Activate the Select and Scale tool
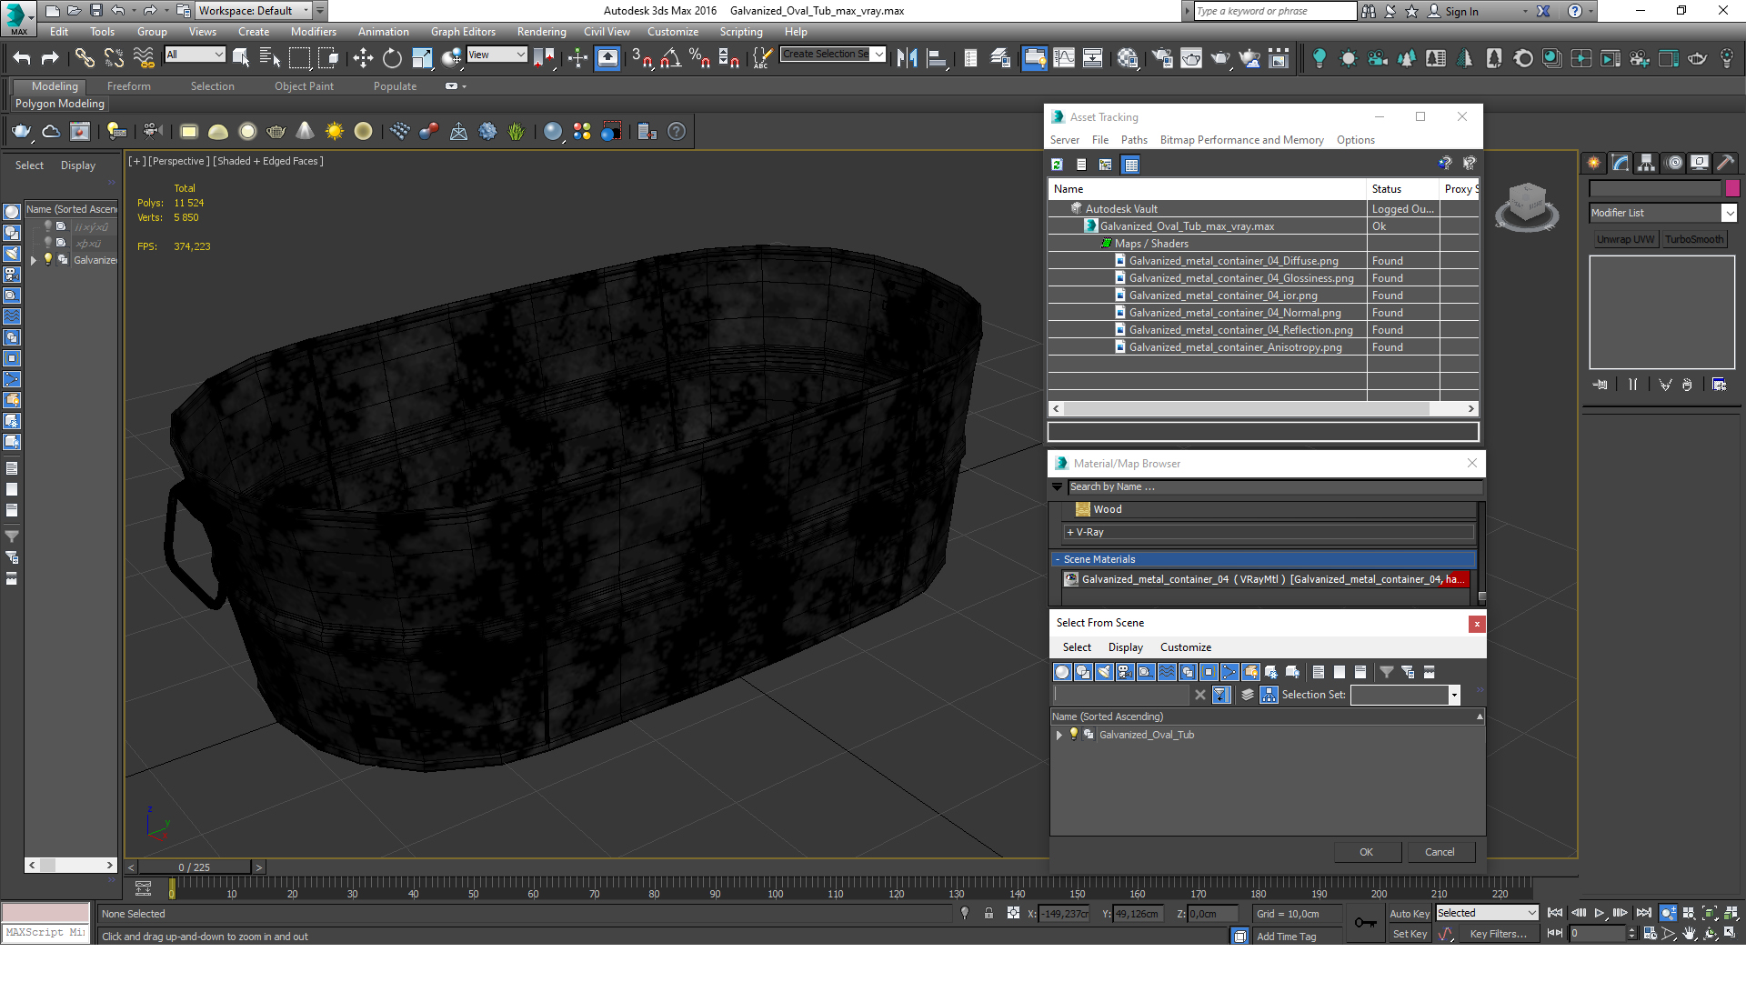 pos(422,58)
